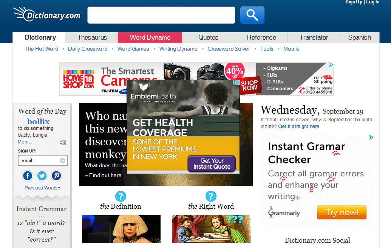Click the AdChoices icon on HomeShop18 banner
The height and width of the screenshot is (248, 391).
[331, 65]
